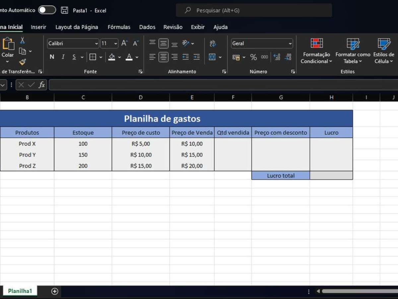This screenshot has width=398, height=299.
Task: Apply italic formatting
Action: (x=63, y=57)
